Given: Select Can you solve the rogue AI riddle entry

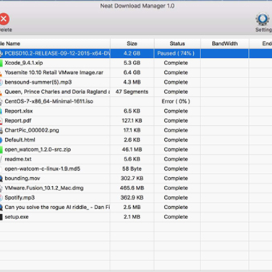Looking at the screenshot, I should 57,208.
